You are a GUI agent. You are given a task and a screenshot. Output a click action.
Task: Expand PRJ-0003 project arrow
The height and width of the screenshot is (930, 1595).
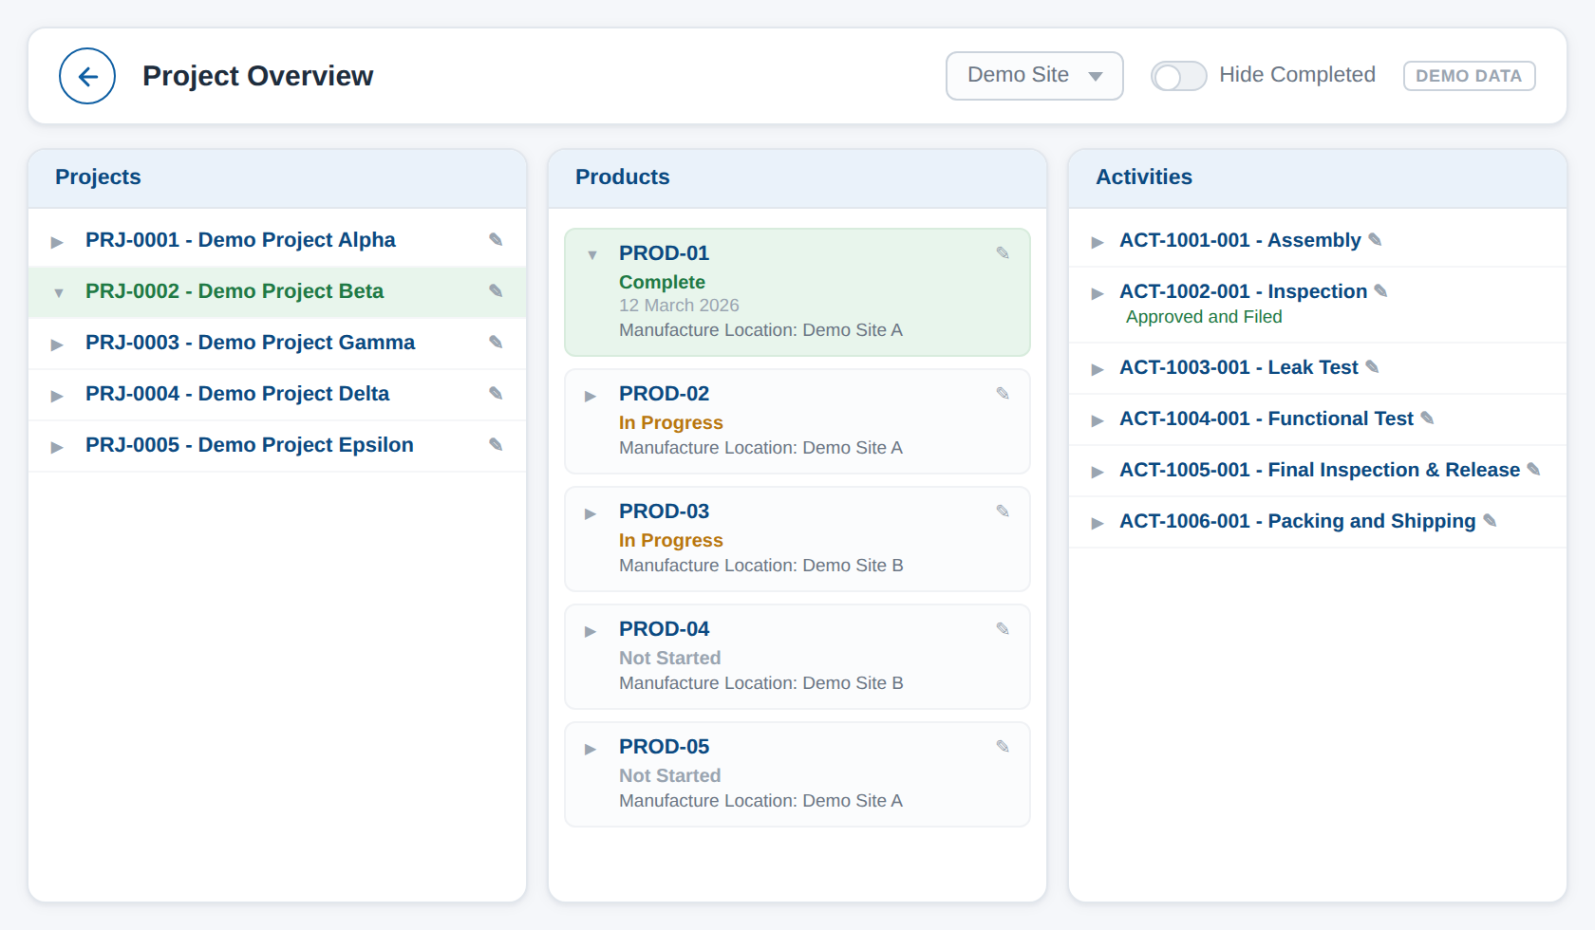(57, 344)
